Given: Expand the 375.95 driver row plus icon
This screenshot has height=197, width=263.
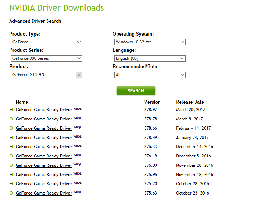Looking at the screenshot, I should [x=11, y=175].
